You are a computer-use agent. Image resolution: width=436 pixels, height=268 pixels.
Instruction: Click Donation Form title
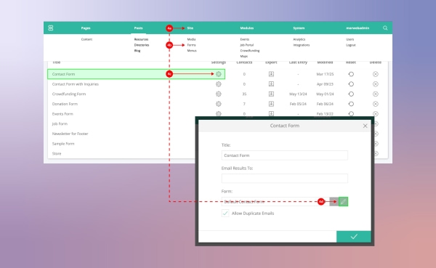[x=65, y=104]
